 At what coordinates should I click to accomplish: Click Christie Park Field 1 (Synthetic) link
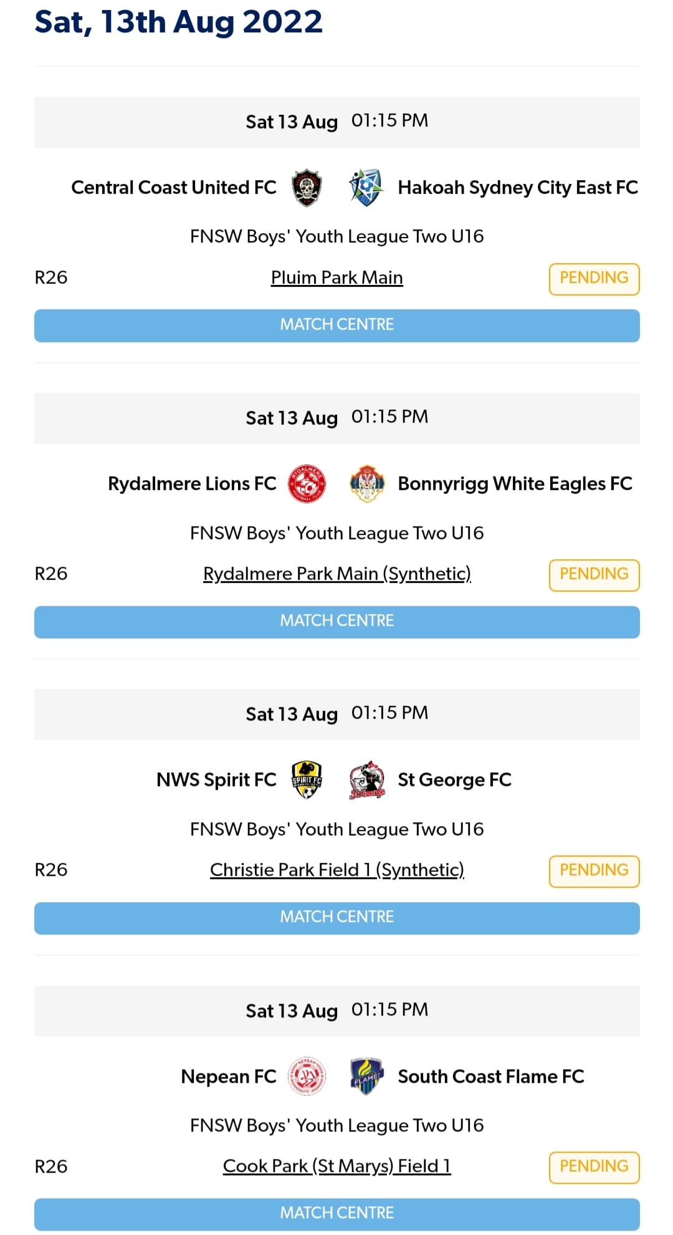coord(336,870)
